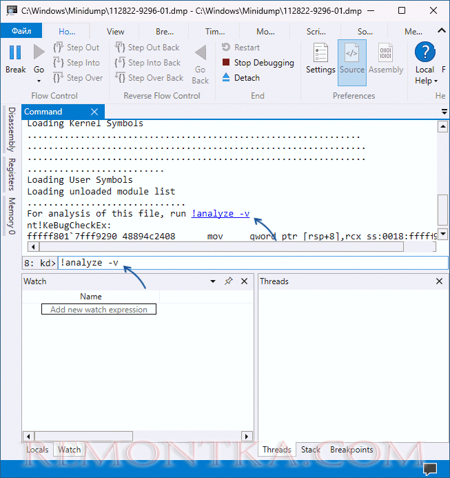Click the Break pause icon
Screen dimensions: 450x478
(15, 52)
